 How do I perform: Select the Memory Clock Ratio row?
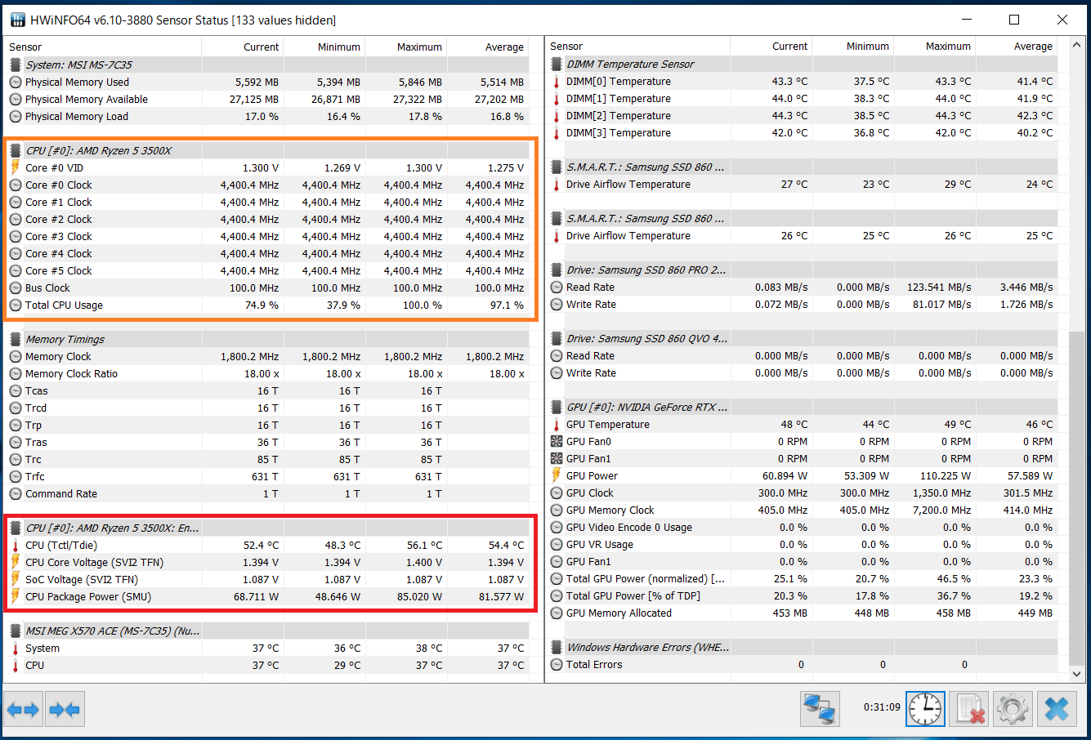(x=266, y=373)
